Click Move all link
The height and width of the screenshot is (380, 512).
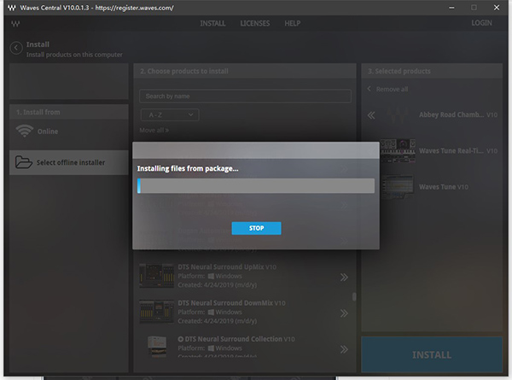click(154, 130)
